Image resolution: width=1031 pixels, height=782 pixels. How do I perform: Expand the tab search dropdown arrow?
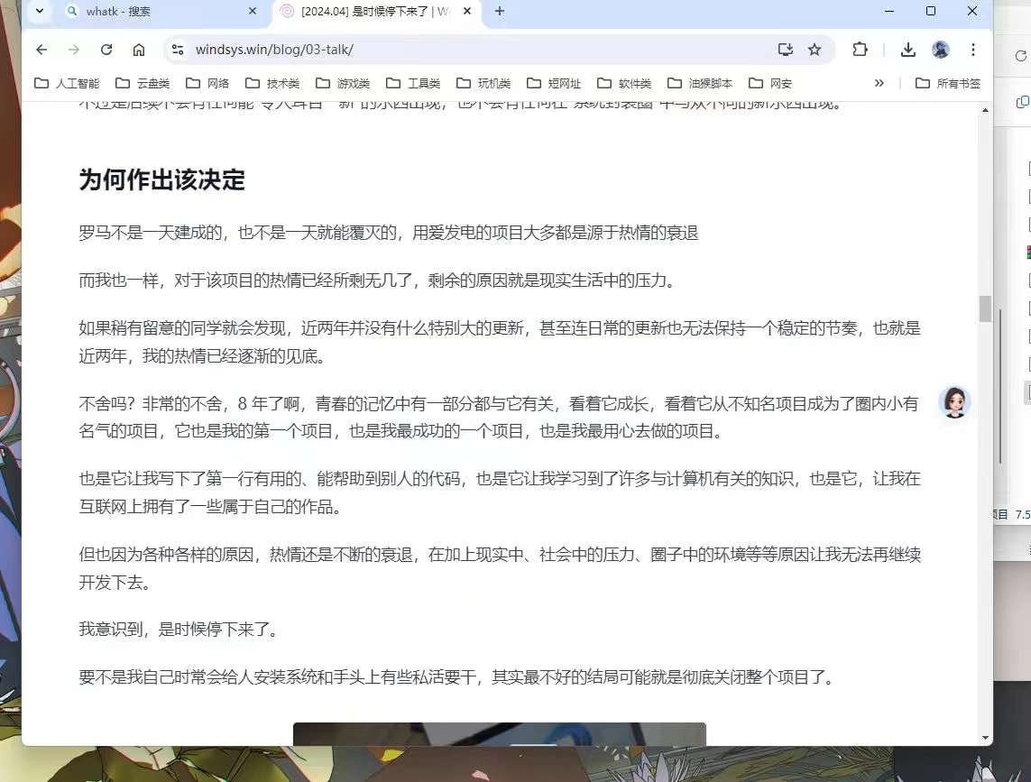pos(40,12)
